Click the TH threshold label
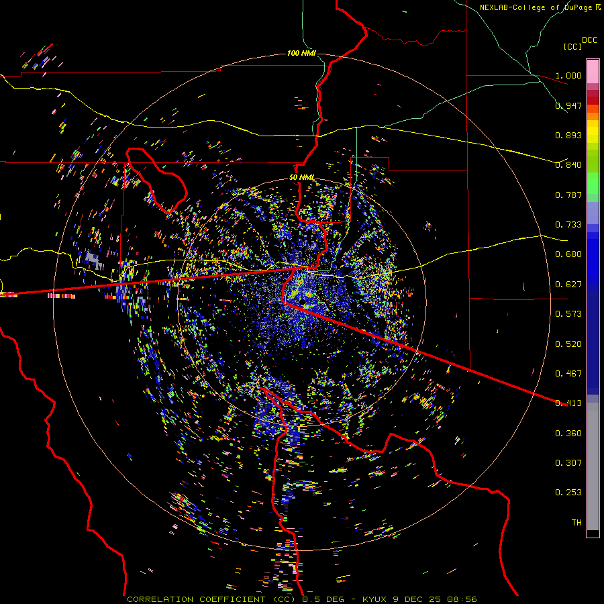The width and height of the screenshot is (604, 604). click(576, 523)
